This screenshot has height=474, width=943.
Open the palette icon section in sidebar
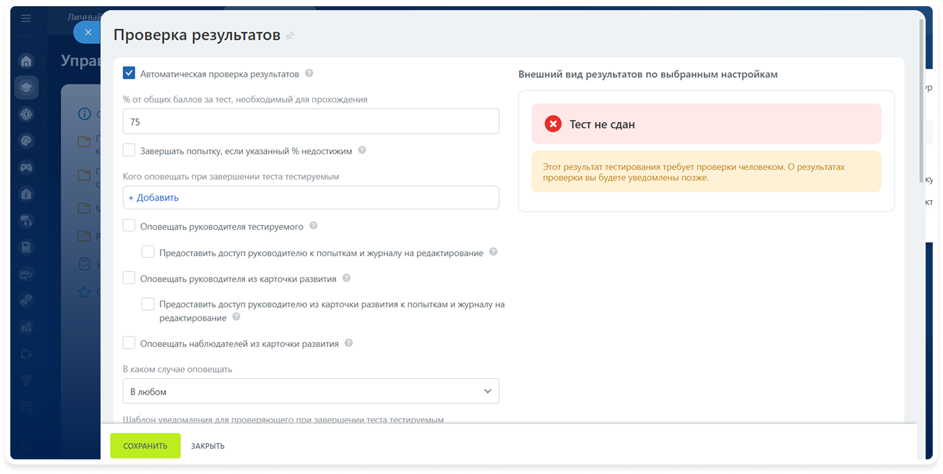[x=26, y=141]
